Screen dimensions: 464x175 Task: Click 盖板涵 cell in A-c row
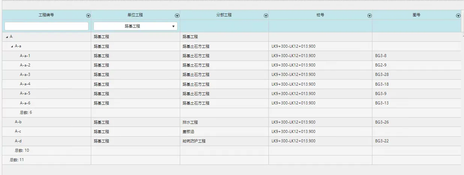(224, 132)
